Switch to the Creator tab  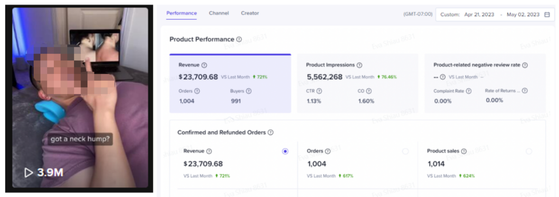(x=250, y=13)
